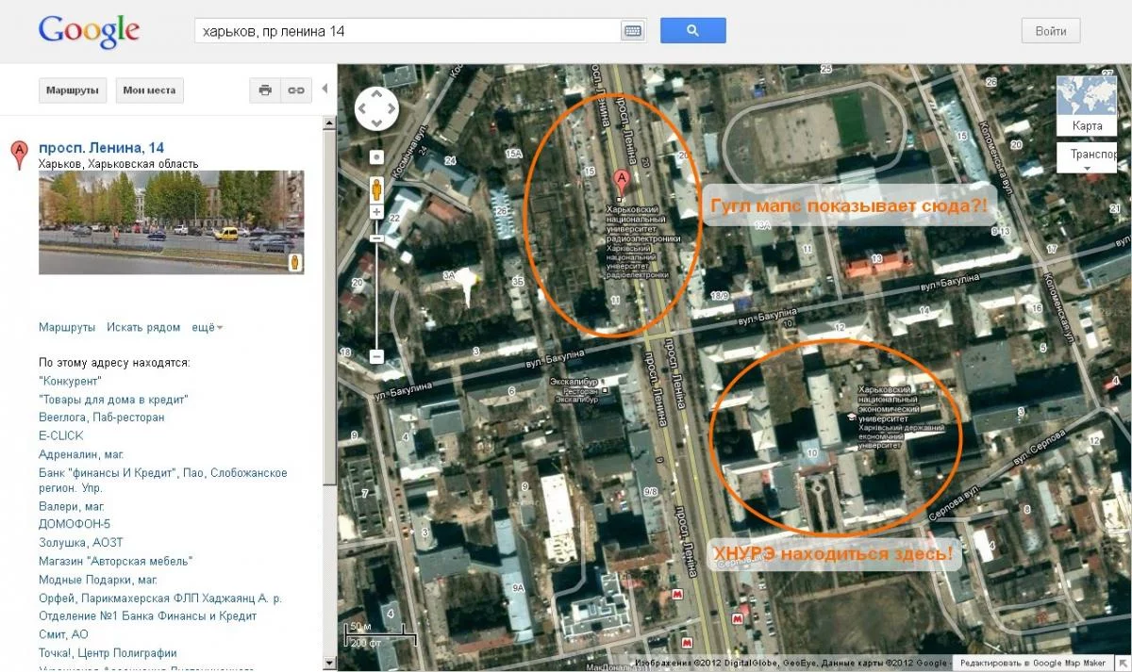Image resolution: width=1132 pixels, height=672 pixels.
Task: Open the ДОМОФОН-5 listing
Action: pyautogui.click(x=75, y=524)
